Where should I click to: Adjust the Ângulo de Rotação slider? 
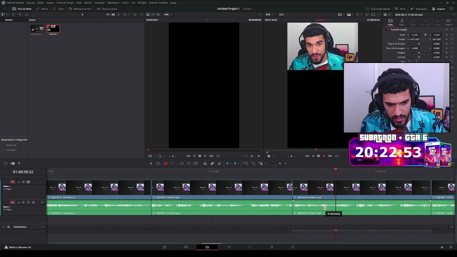419,44
